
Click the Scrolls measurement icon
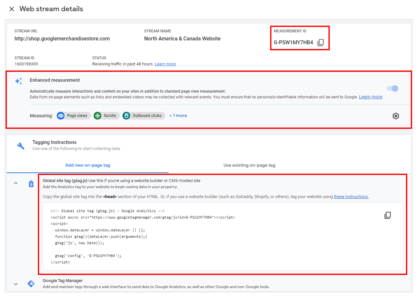(98, 116)
